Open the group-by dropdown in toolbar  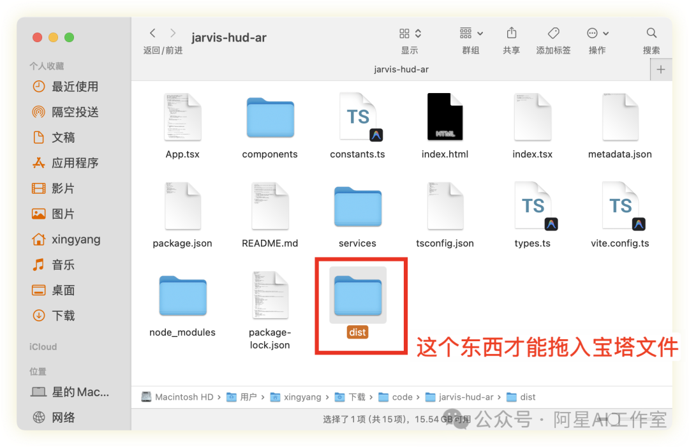click(471, 33)
